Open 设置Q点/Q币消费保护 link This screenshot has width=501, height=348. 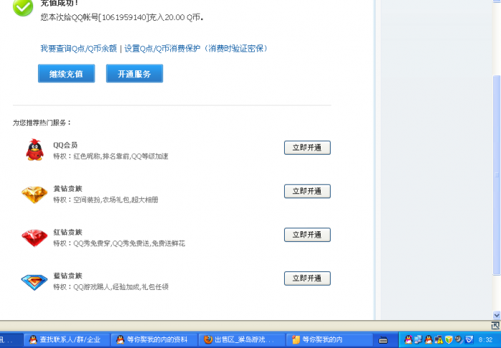(x=162, y=49)
